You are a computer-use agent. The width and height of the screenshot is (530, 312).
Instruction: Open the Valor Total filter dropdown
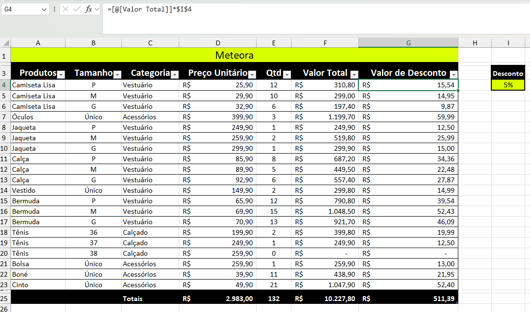pyautogui.click(x=354, y=74)
